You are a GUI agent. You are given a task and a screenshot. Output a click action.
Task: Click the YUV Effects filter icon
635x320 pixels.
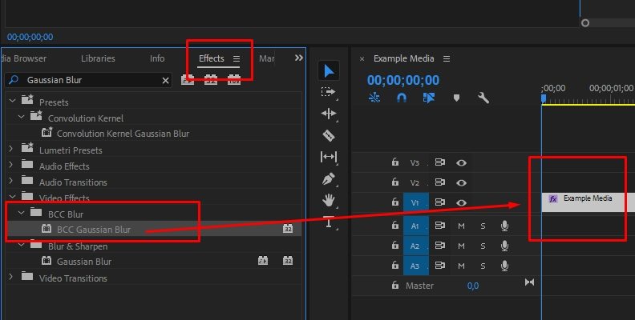tap(234, 80)
